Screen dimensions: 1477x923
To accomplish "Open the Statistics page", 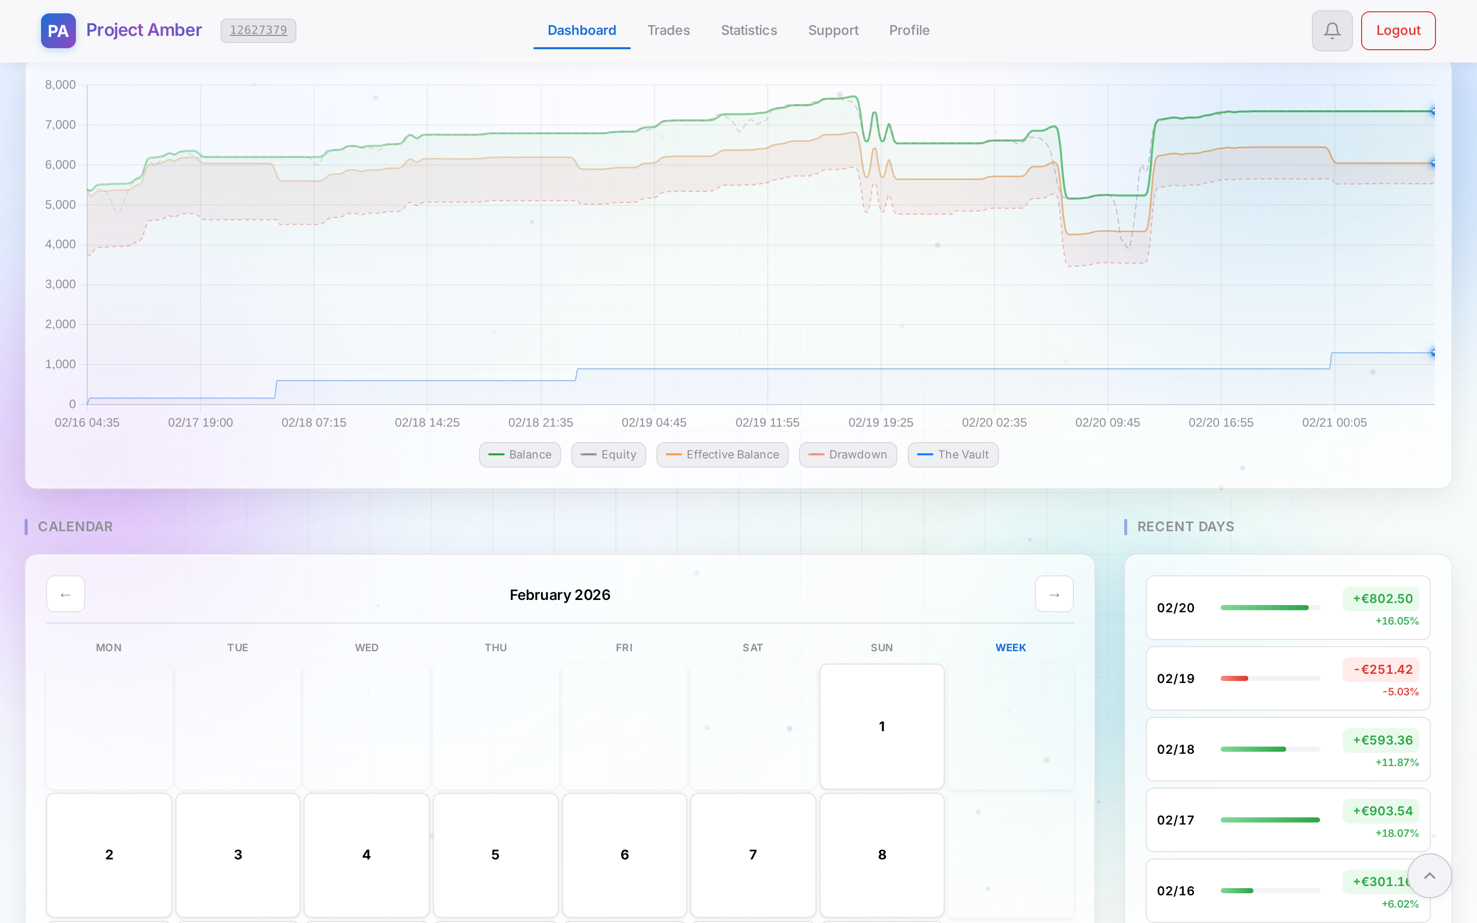I will click(x=749, y=30).
